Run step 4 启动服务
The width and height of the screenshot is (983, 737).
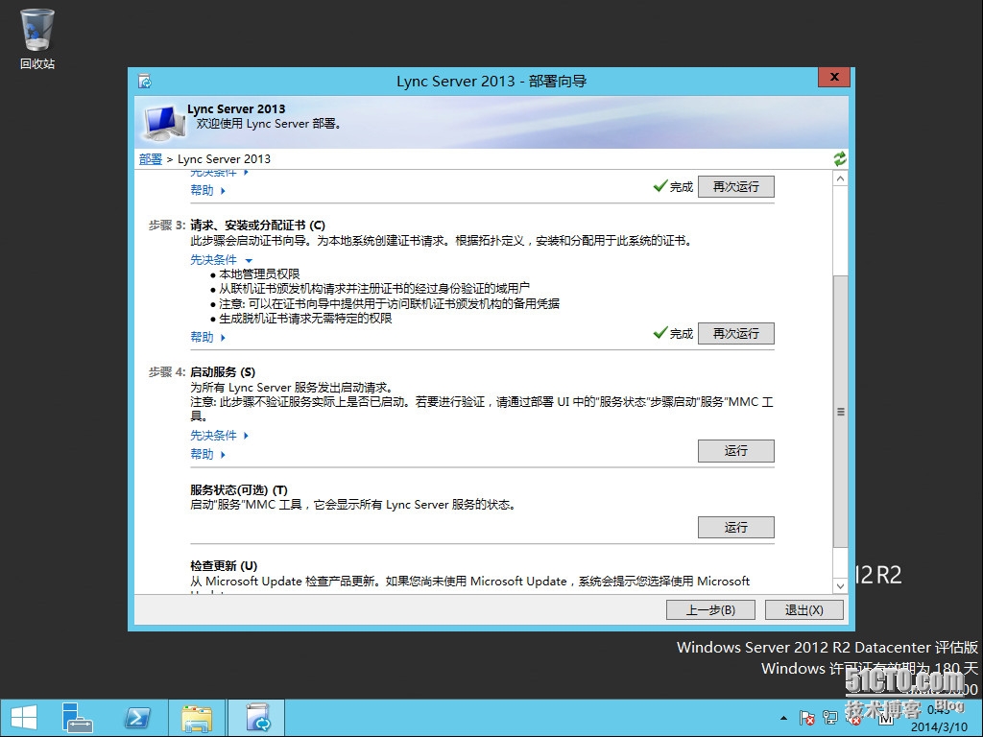pyautogui.click(x=736, y=451)
